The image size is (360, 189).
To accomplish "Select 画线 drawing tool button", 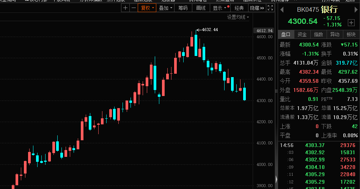I will (201, 8).
